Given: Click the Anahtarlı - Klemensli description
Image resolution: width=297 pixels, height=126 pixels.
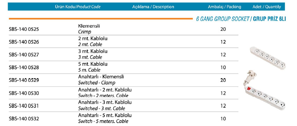Looking at the screenshot, I should click(101, 77).
